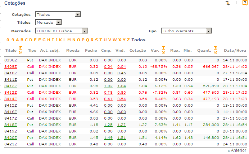Screen dimensions: 249x154
Task: Sort Título column ascending with up arrow
Action: tap(21, 48)
